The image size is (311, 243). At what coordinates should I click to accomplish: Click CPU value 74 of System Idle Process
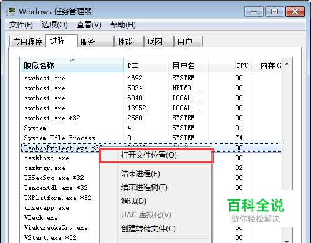point(239,138)
